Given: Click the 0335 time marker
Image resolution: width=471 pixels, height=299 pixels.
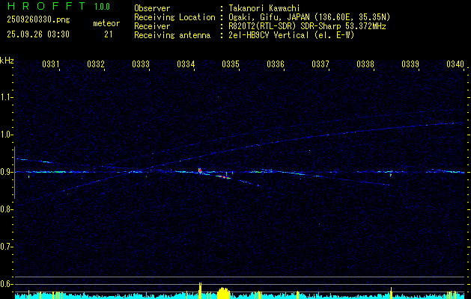Looking at the screenshot, I should 231,64.
